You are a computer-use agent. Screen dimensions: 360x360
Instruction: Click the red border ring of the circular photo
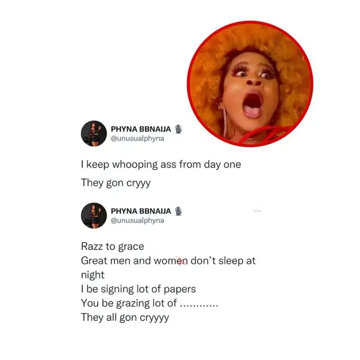pos(250,22)
